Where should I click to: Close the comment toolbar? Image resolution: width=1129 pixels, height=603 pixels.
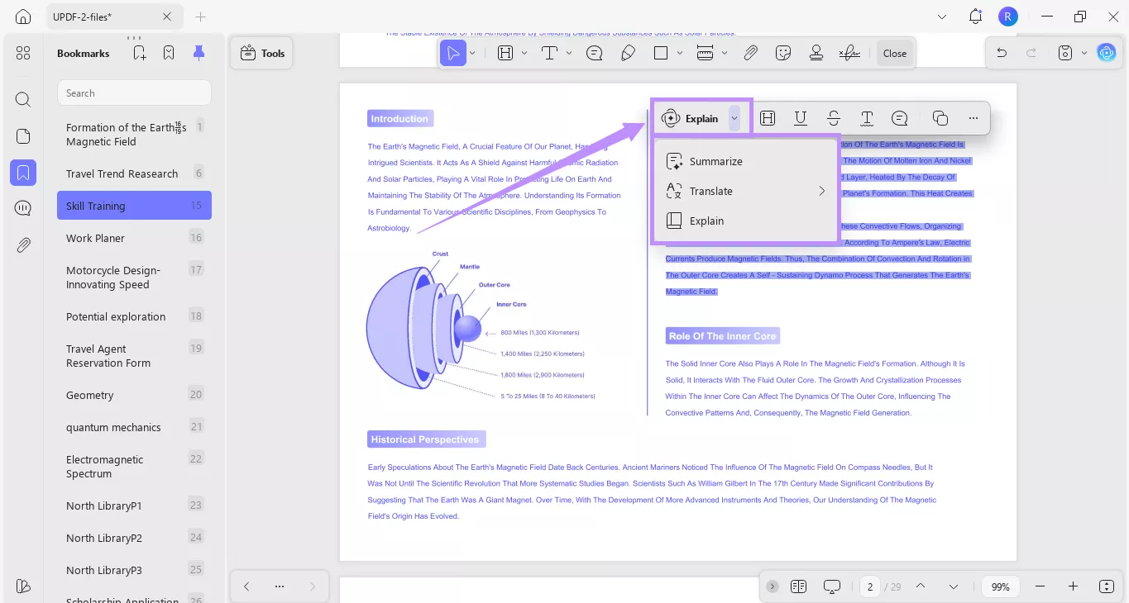tap(895, 53)
